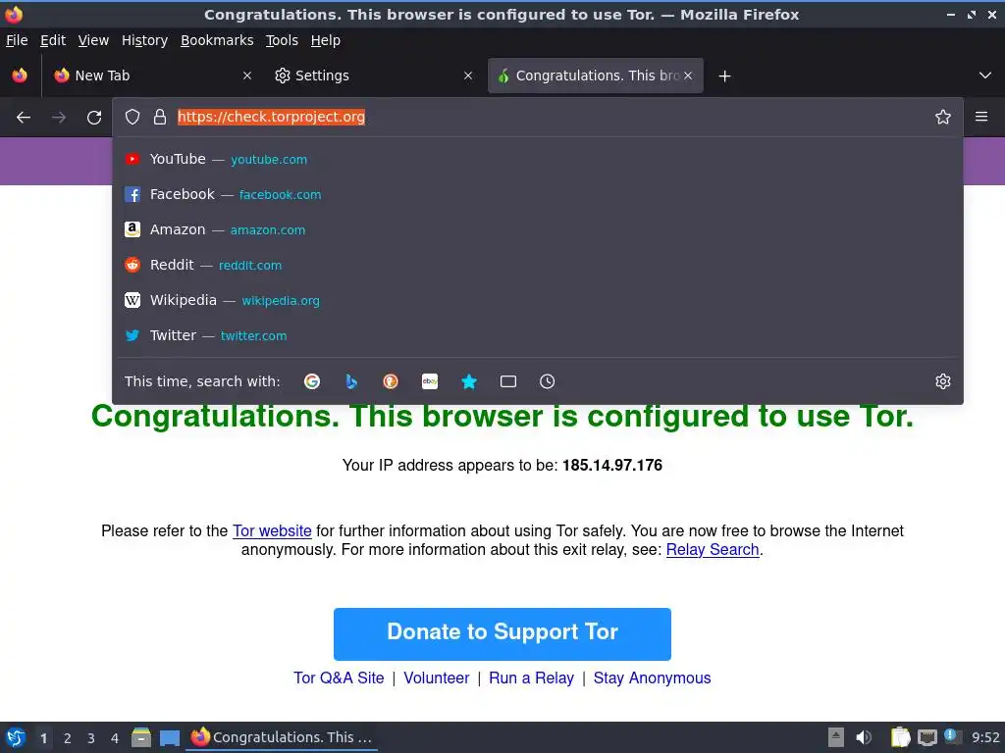Click the padlock site information icon

(x=160, y=117)
